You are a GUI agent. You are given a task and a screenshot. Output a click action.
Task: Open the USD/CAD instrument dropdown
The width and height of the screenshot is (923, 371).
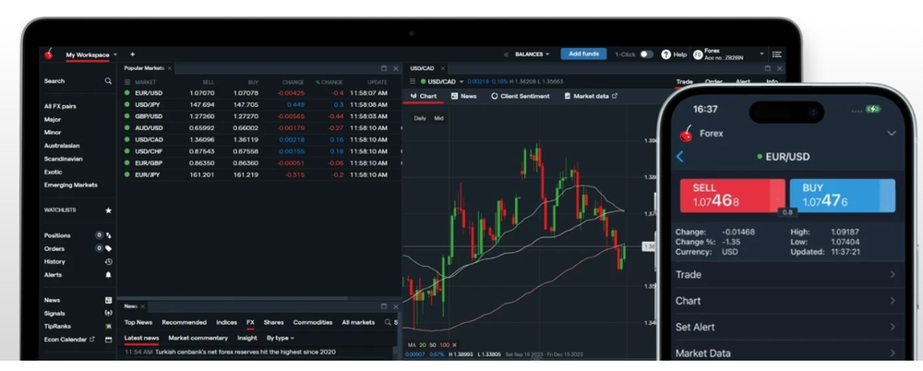tap(461, 82)
